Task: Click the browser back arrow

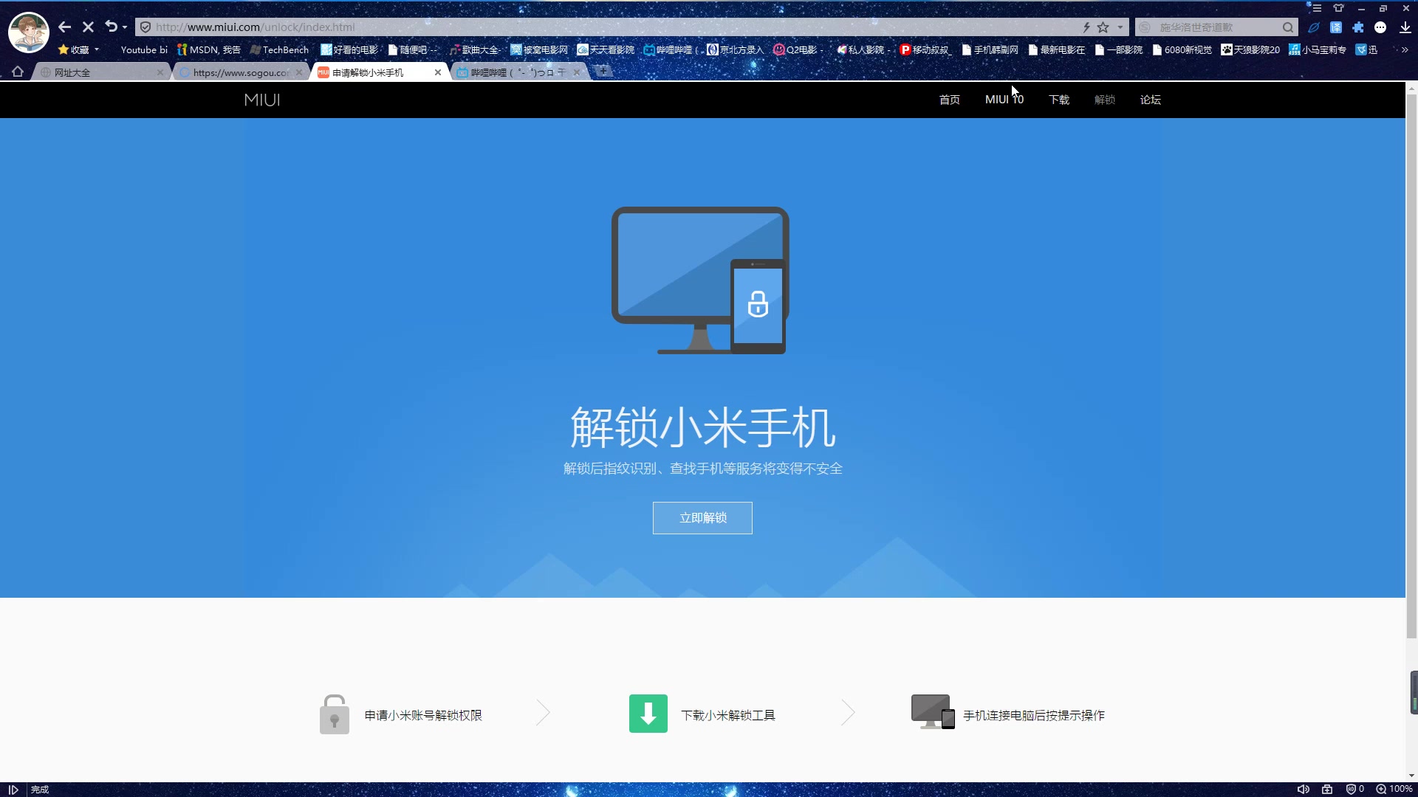Action: [x=65, y=27]
